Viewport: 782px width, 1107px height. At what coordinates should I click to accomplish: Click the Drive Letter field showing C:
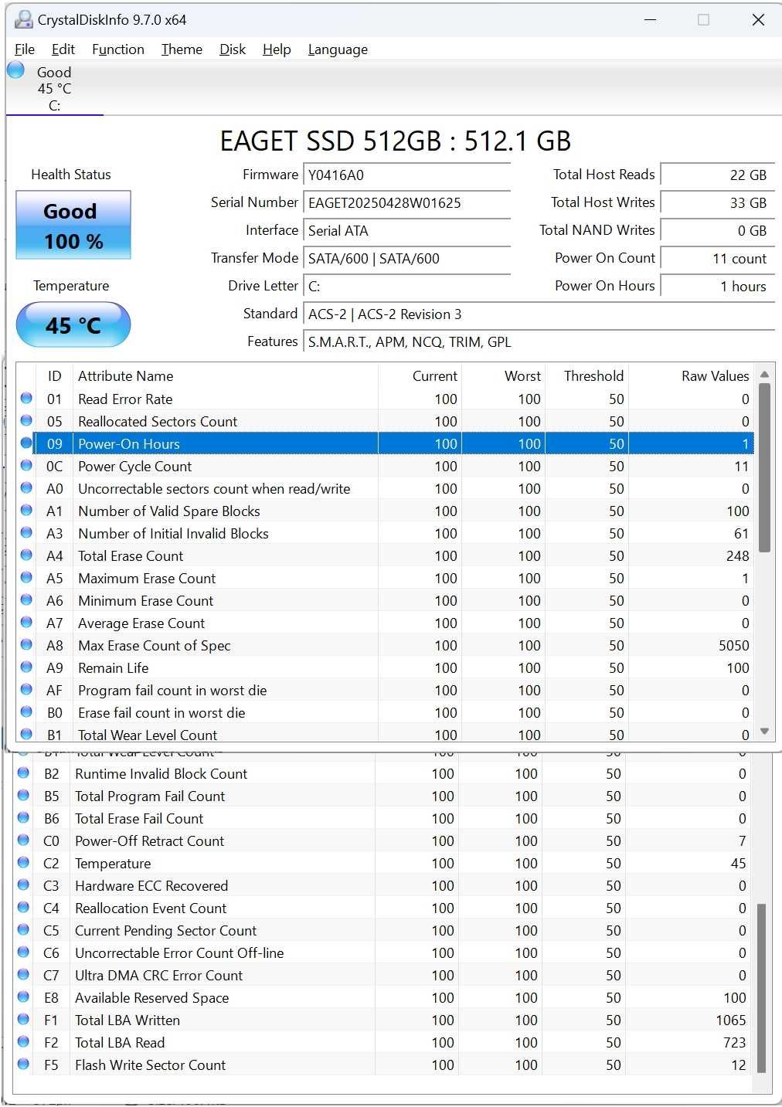[x=407, y=286]
